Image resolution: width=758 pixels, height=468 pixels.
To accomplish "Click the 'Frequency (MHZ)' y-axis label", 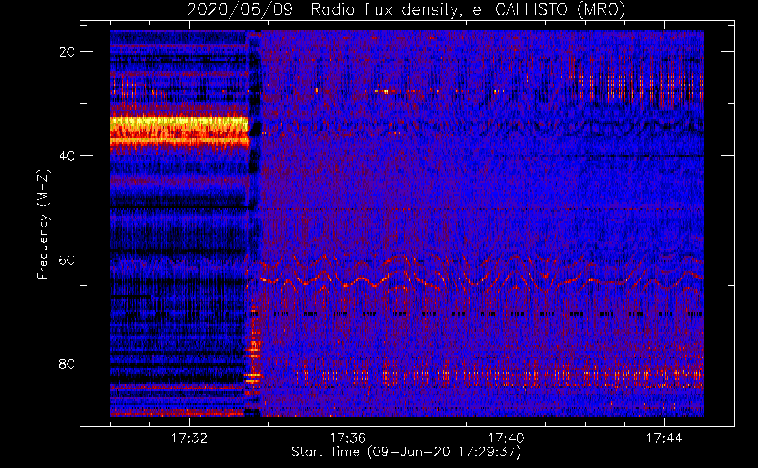I will (x=43, y=225).
